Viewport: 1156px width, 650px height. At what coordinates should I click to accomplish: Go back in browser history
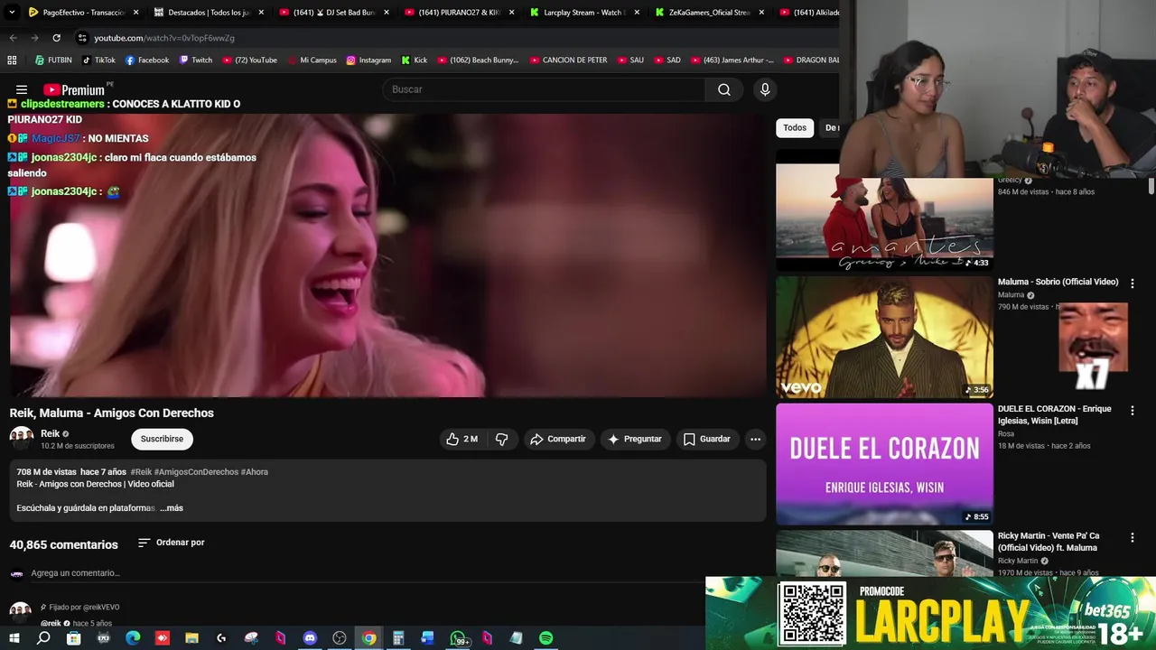tap(13, 38)
